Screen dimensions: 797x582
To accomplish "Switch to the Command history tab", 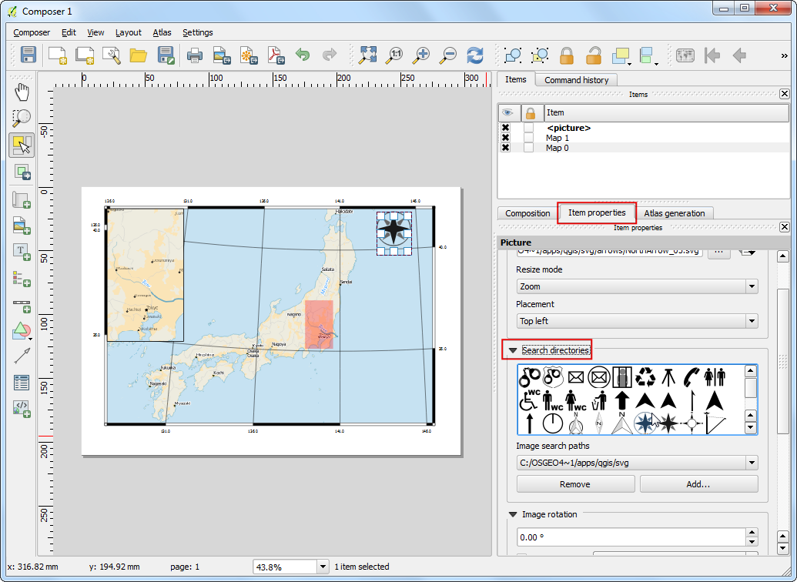I will pyautogui.click(x=576, y=80).
